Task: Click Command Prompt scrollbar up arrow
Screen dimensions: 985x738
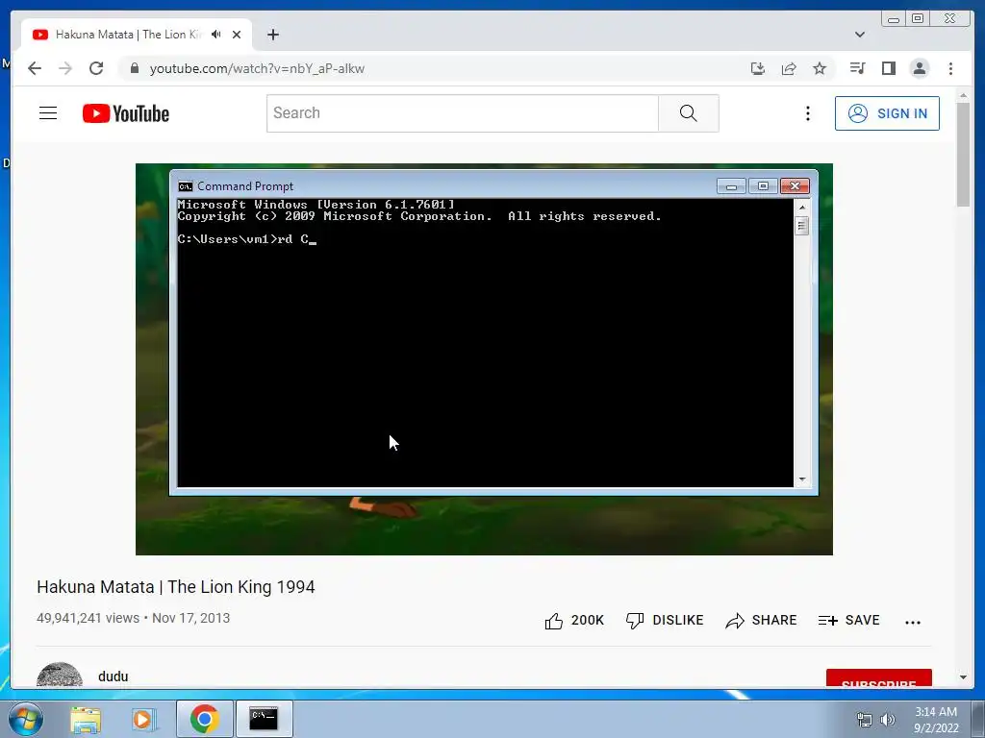Action: point(801,207)
